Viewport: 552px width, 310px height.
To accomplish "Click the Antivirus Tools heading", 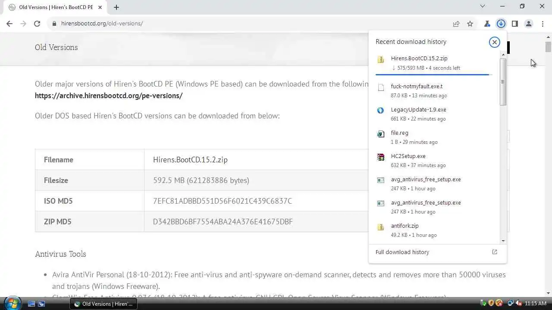I will pyautogui.click(x=60, y=254).
